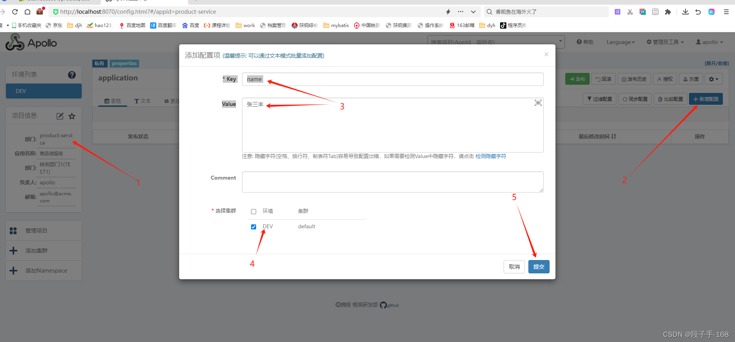
Task: Open 添加集群 in the sidebar
Action: (x=44, y=251)
